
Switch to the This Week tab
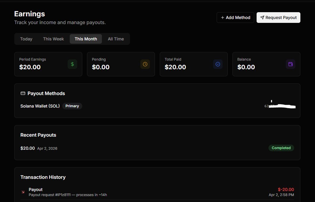[x=53, y=39]
